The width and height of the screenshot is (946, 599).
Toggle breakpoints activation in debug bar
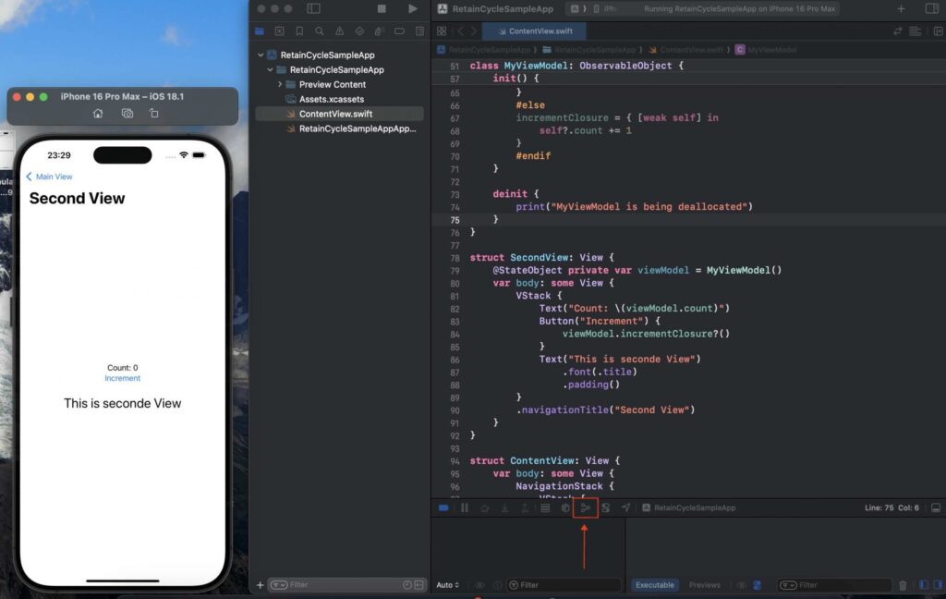click(x=443, y=507)
